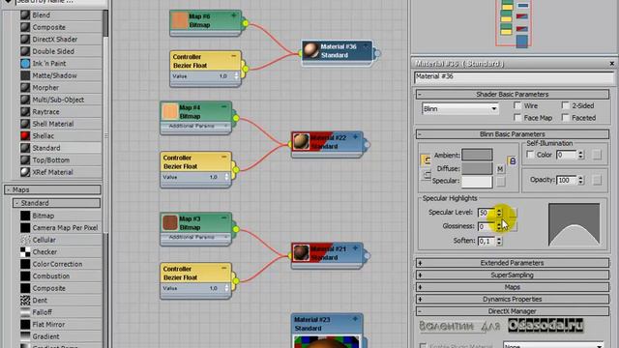Open the Diffuse color swatch
This screenshot has height=348, width=619.
pos(477,168)
